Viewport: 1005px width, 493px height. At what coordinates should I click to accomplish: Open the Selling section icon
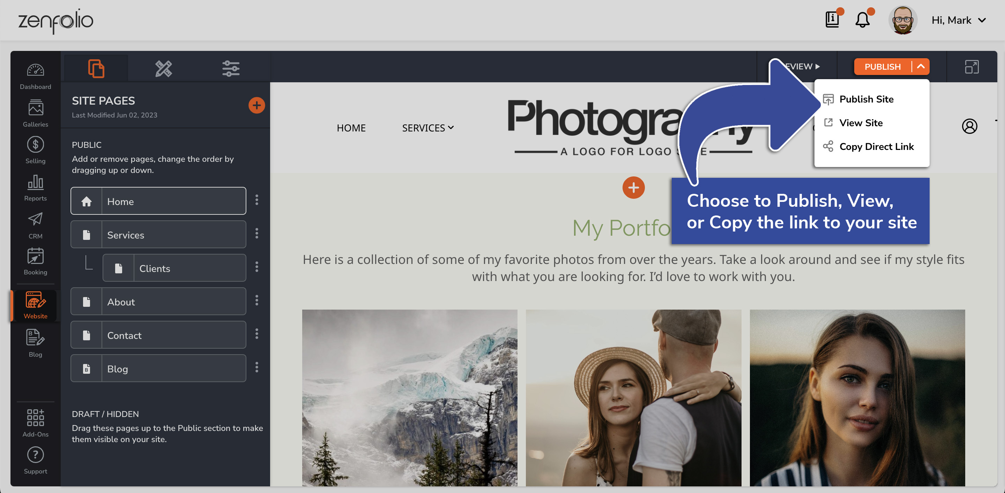pyautogui.click(x=35, y=150)
